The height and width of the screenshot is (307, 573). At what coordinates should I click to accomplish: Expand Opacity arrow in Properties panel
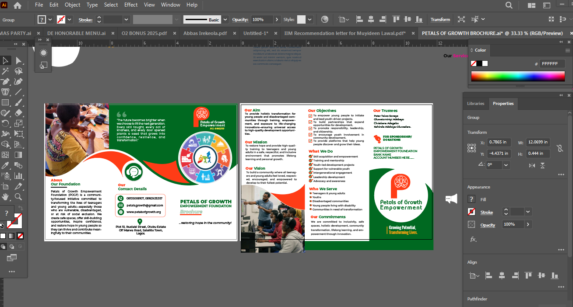point(527,224)
